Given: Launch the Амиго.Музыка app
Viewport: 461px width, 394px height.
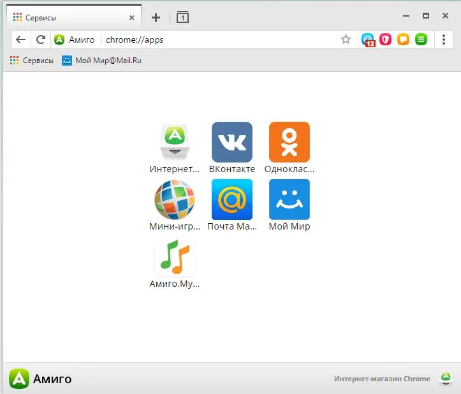Looking at the screenshot, I should (x=175, y=258).
